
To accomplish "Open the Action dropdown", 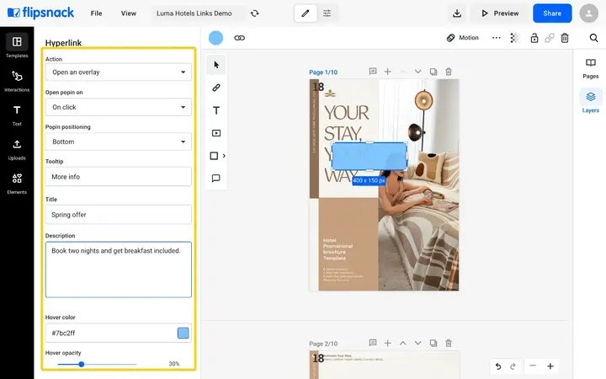I will (119, 72).
